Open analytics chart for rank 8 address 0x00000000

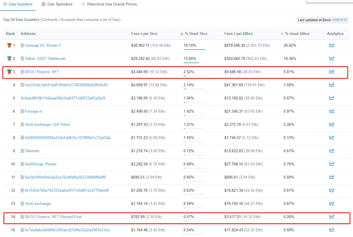point(332,137)
